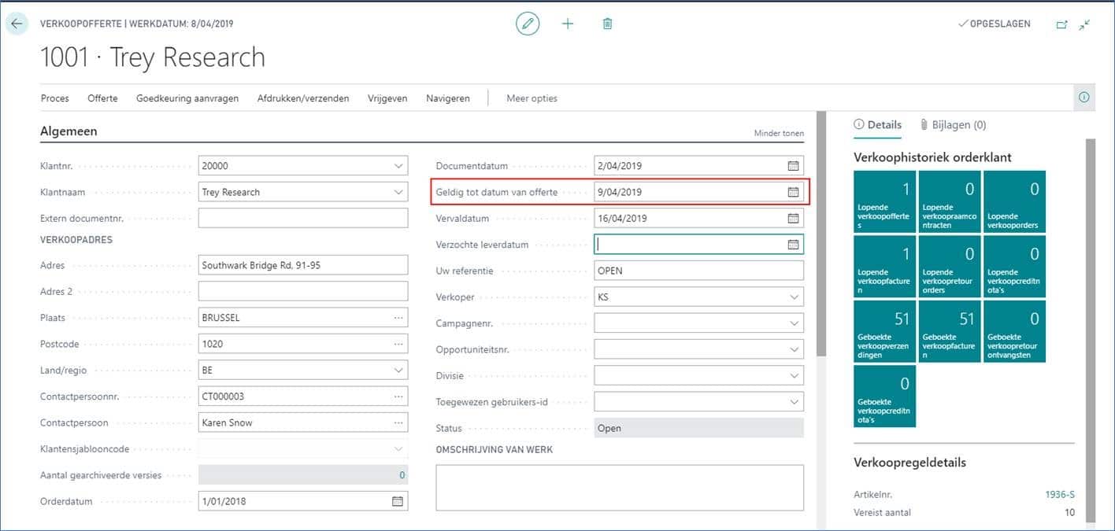Open calendar for Geldig tot datum van offerte

pyautogui.click(x=794, y=192)
